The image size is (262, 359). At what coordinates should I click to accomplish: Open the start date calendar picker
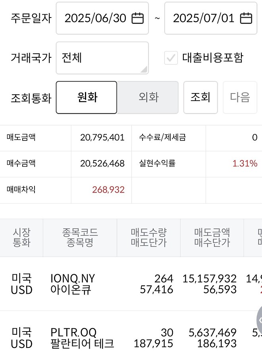click(x=137, y=18)
